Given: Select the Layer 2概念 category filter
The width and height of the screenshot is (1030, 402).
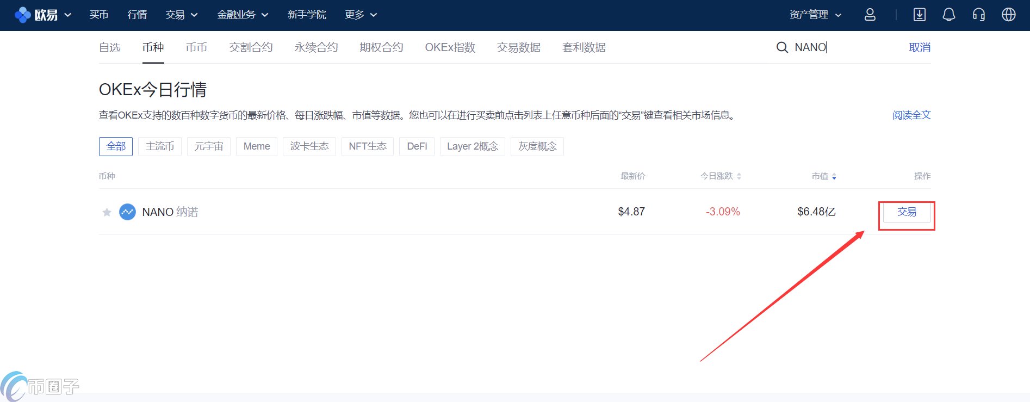Looking at the screenshot, I should click(473, 146).
